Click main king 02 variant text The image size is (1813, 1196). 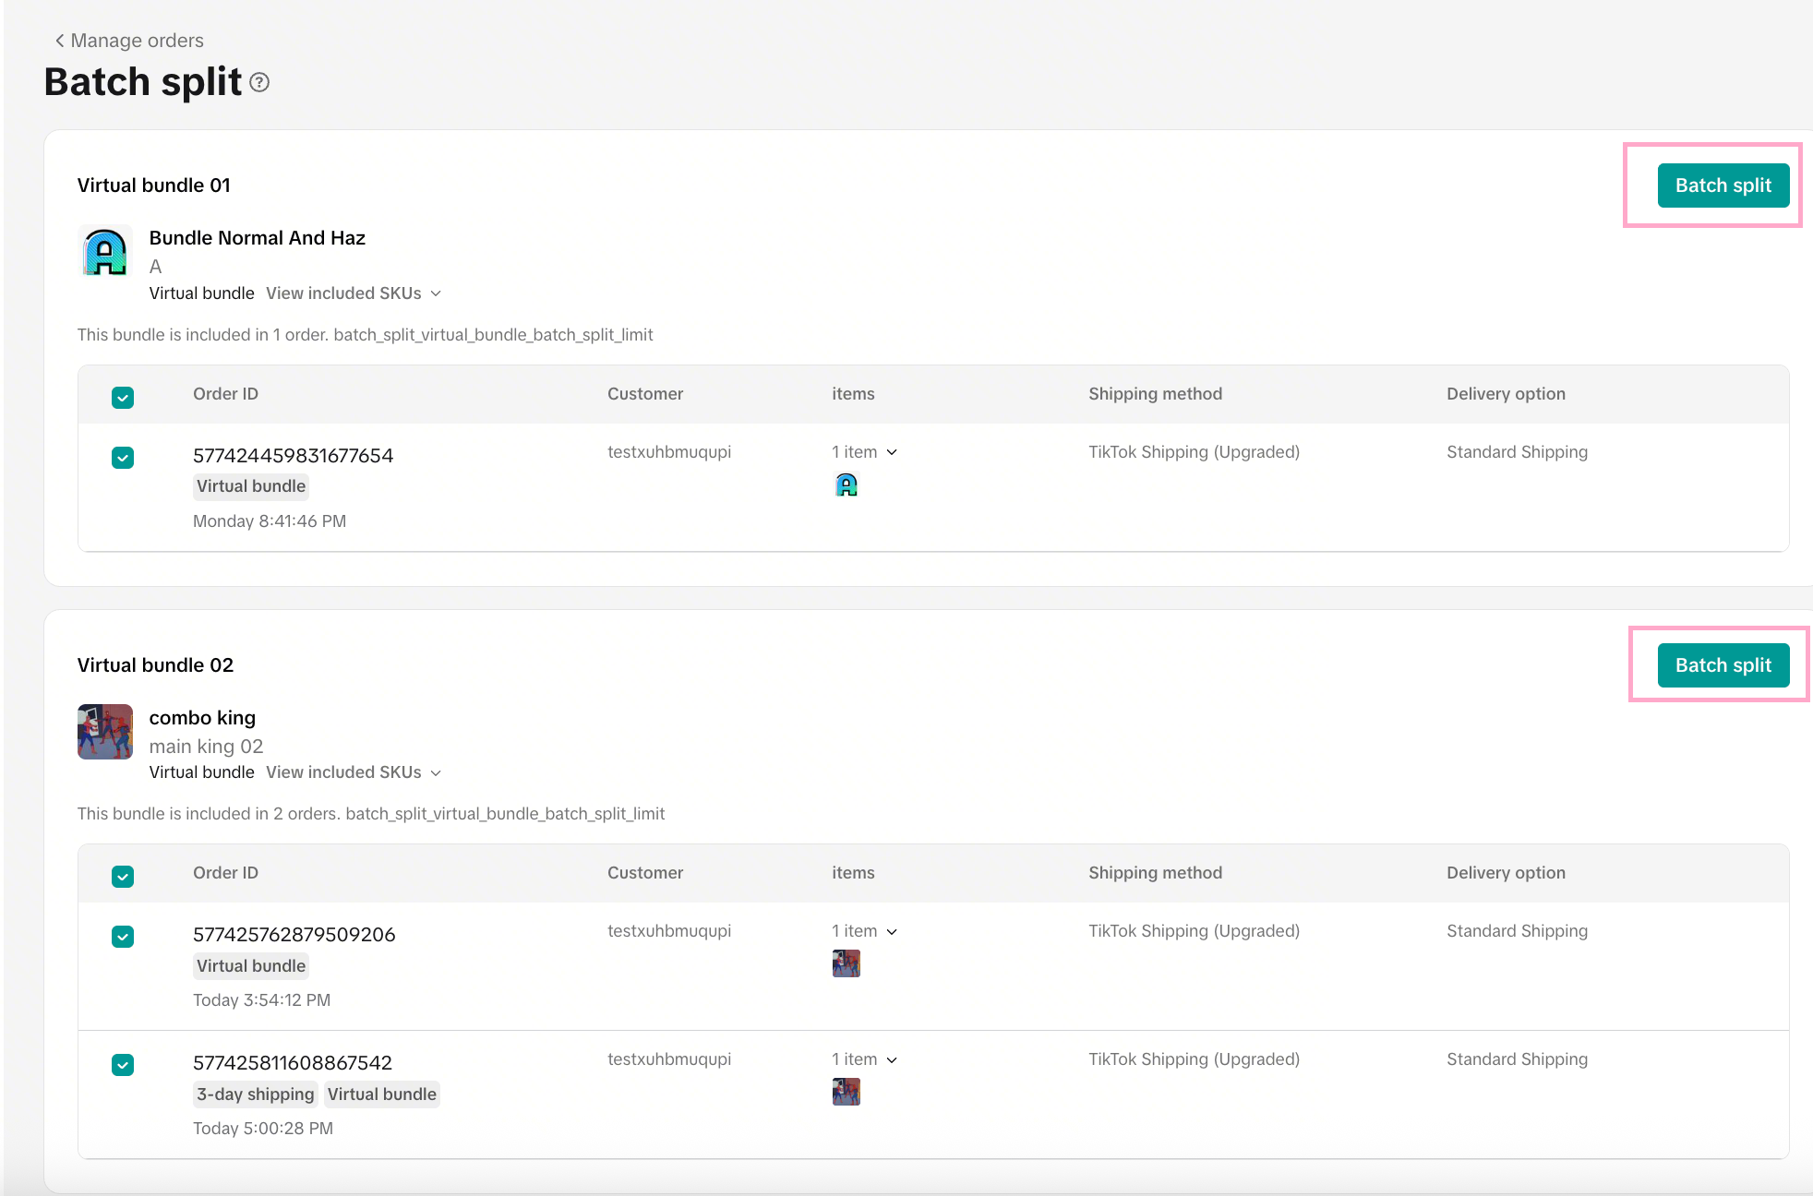coord(206,747)
